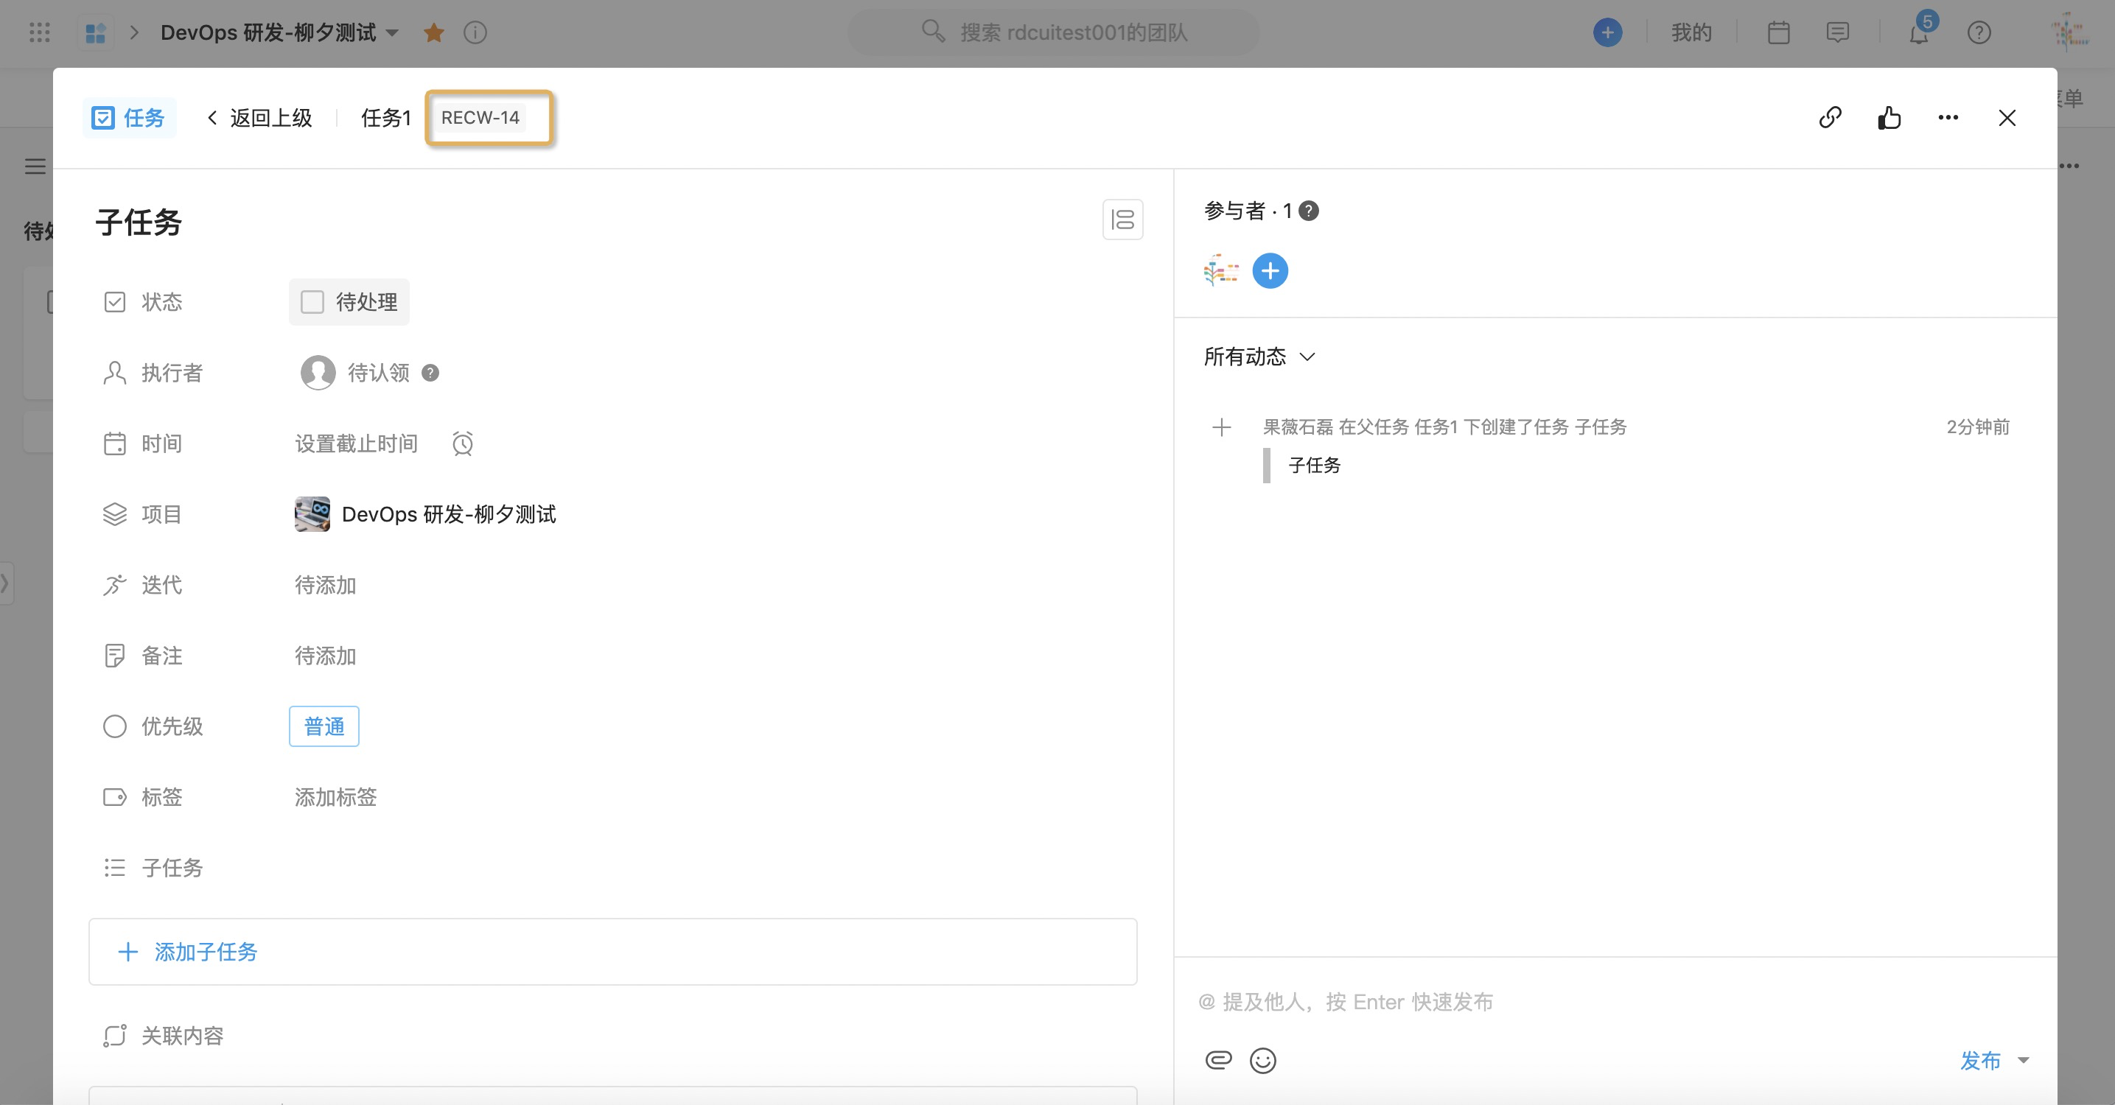
Task: Click the quoted 子任务 in the activity log
Action: pos(1314,465)
